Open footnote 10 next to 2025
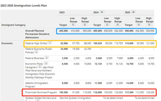 pos(133,12)
